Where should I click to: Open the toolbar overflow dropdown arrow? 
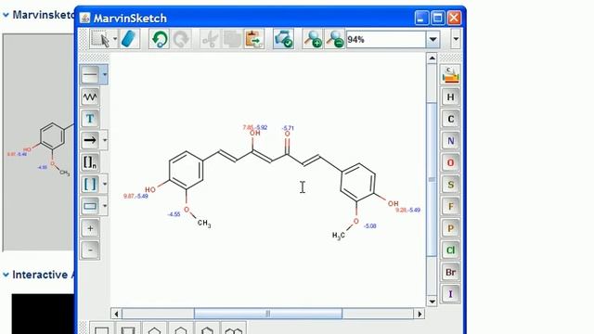coord(456,39)
